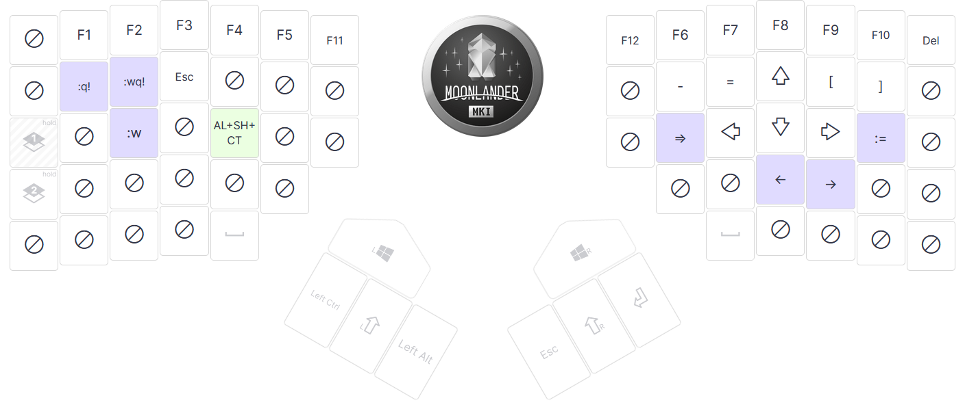Viewport: 965px width, 409px height.
Task: Click the Left Ctrl thumb key
Action: point(326,300)
